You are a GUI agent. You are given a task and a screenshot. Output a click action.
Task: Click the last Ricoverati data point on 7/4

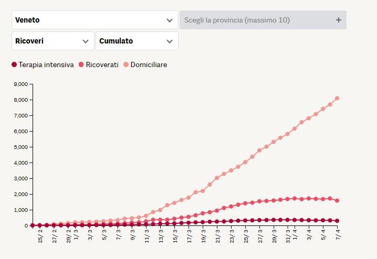[337, 200]
